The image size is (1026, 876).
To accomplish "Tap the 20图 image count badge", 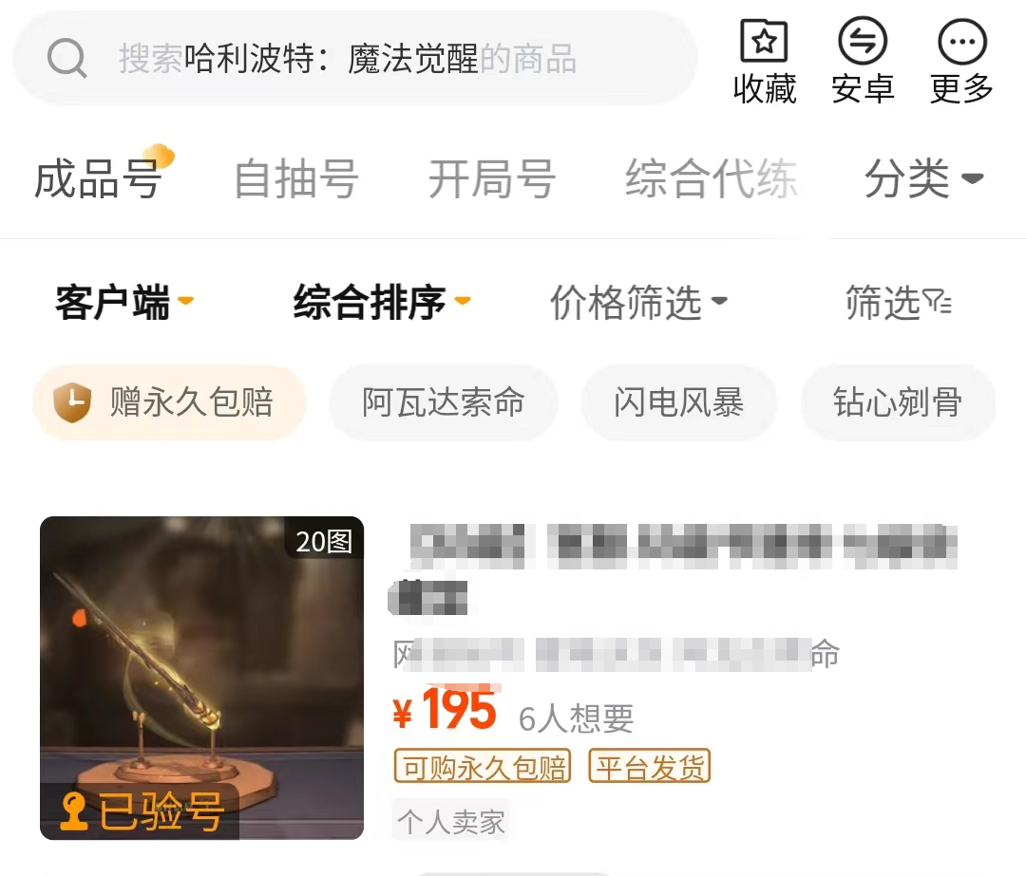I will [x=324, y=541].
